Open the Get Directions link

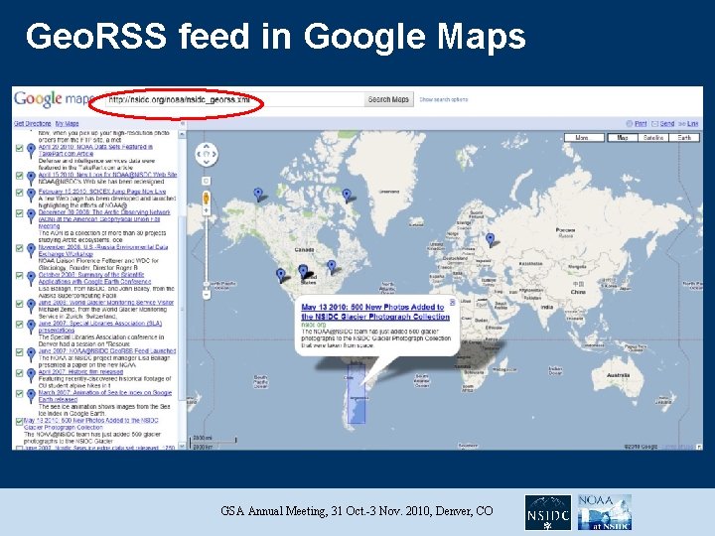tap(33, 123)
